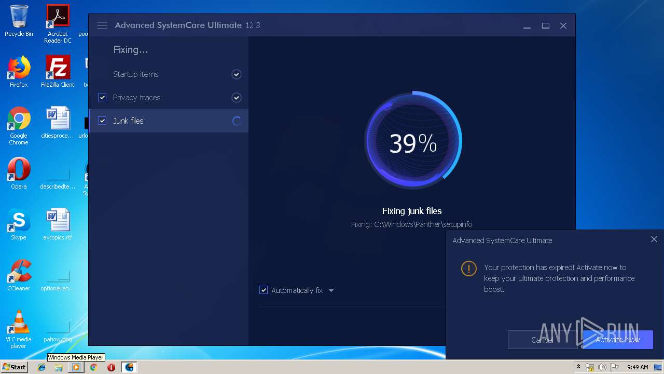This screenshot has height=374, width=664.
Task: Click Cancel in the expiry popup
Action: 542,340
